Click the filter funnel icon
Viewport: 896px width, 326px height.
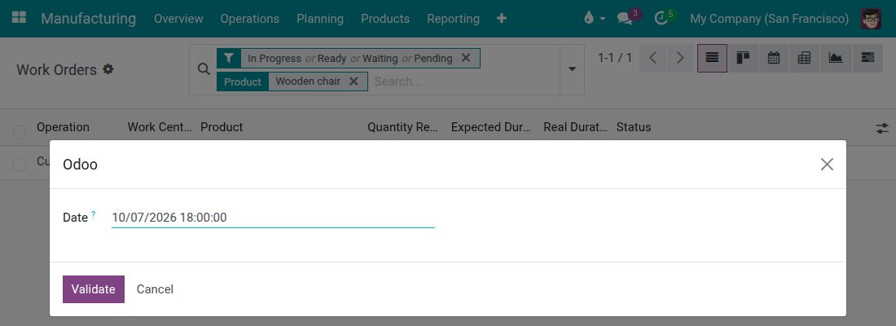(x=229, y=59)
